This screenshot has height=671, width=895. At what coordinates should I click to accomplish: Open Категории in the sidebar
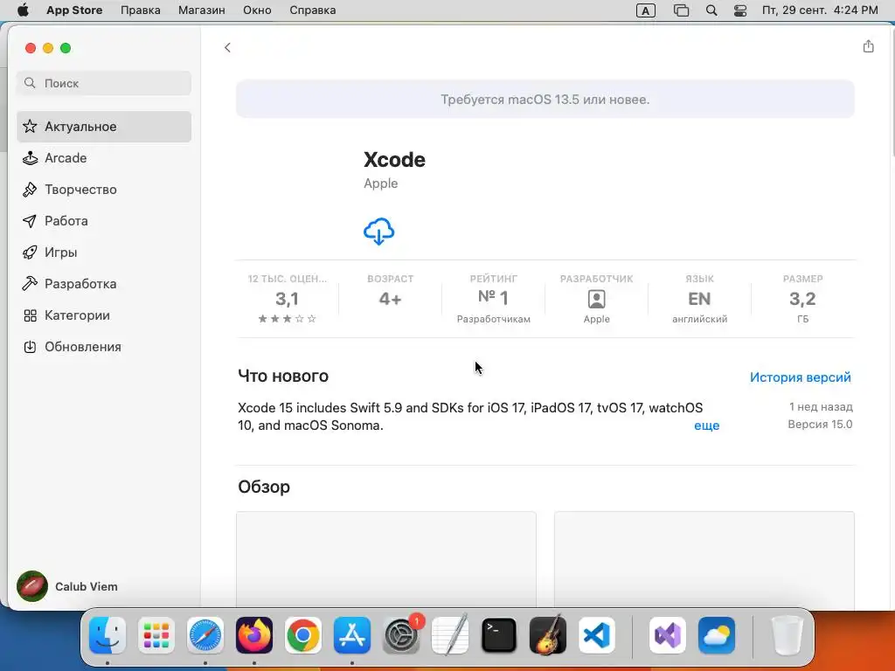(x=104, y=315)
